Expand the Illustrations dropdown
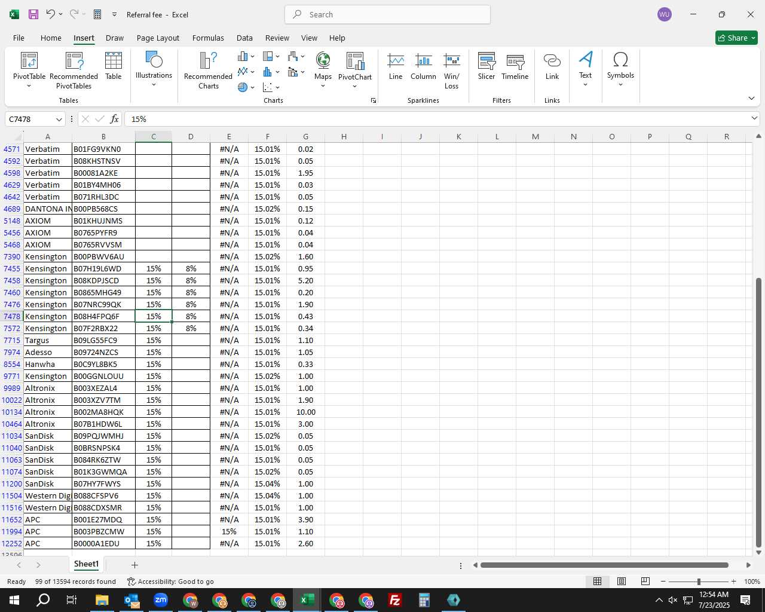Screen dimensions: 765x612 coord(154,85)
